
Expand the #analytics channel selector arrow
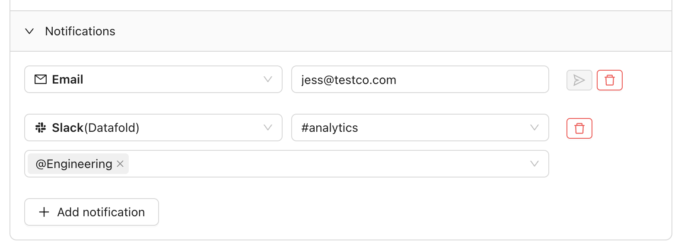[535, 128]
